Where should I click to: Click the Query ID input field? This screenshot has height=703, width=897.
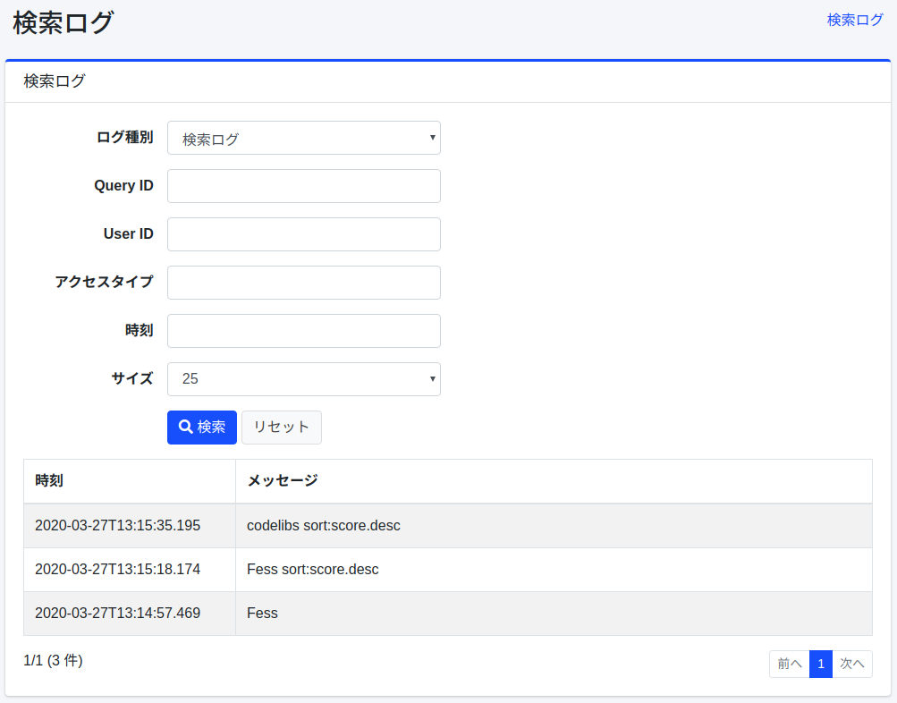pos(303,186)
